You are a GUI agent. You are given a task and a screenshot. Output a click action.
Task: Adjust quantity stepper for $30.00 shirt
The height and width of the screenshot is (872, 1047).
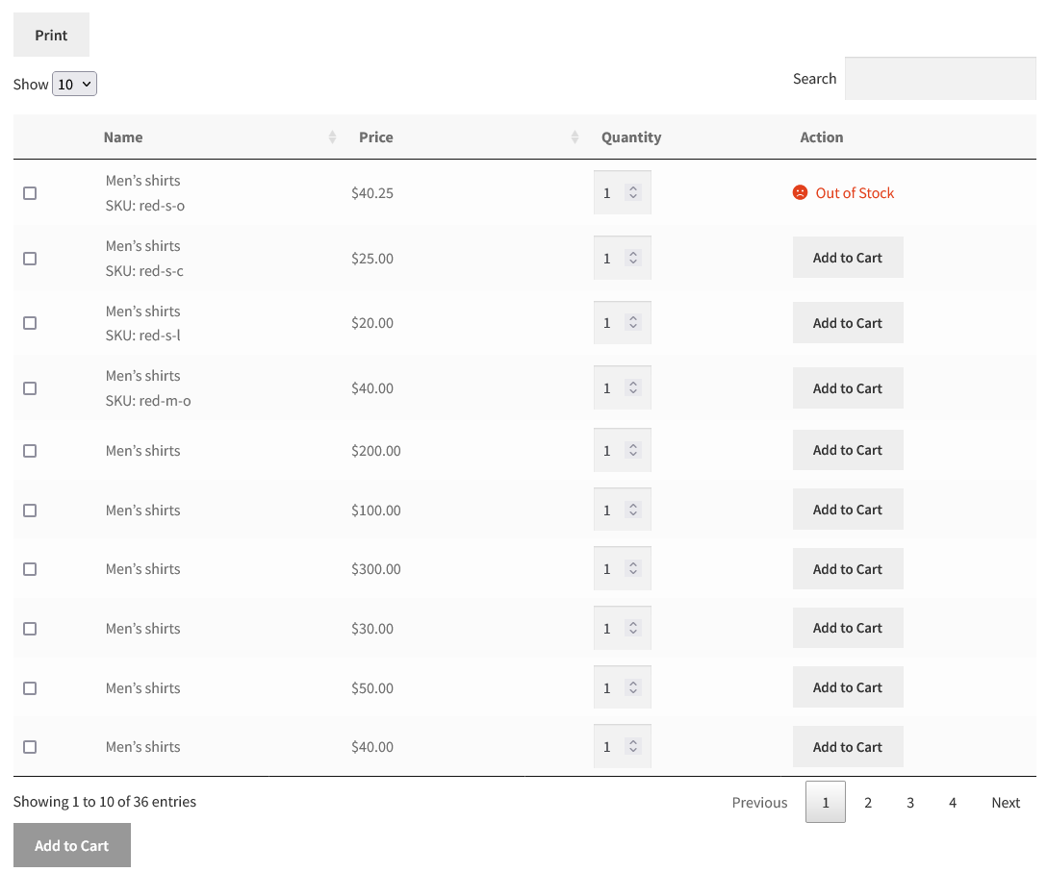pyautogui.click(x=633, y=628)
